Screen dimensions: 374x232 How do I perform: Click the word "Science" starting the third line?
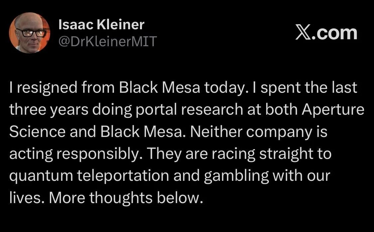pyautogui.click(x=37, y=132)
